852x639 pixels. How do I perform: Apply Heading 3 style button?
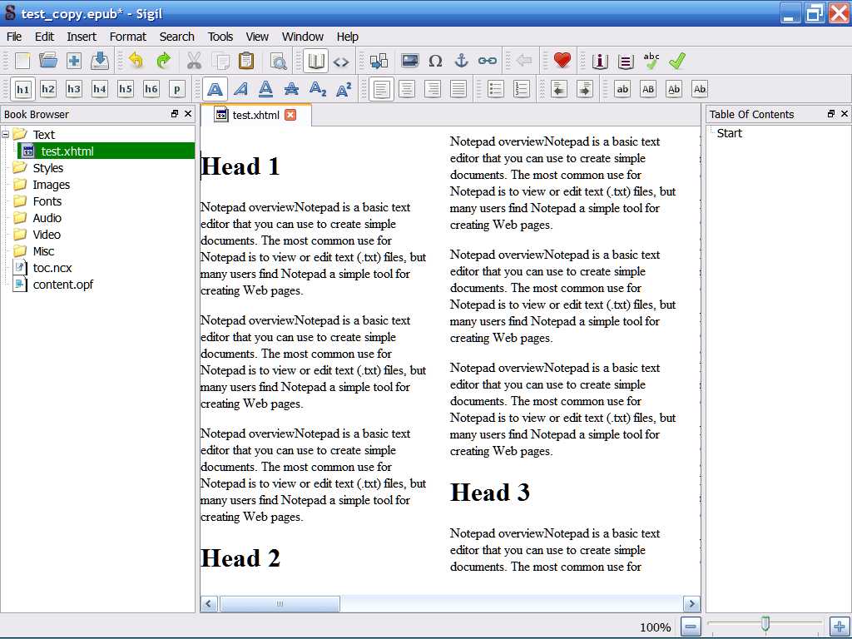coord(74,89)
